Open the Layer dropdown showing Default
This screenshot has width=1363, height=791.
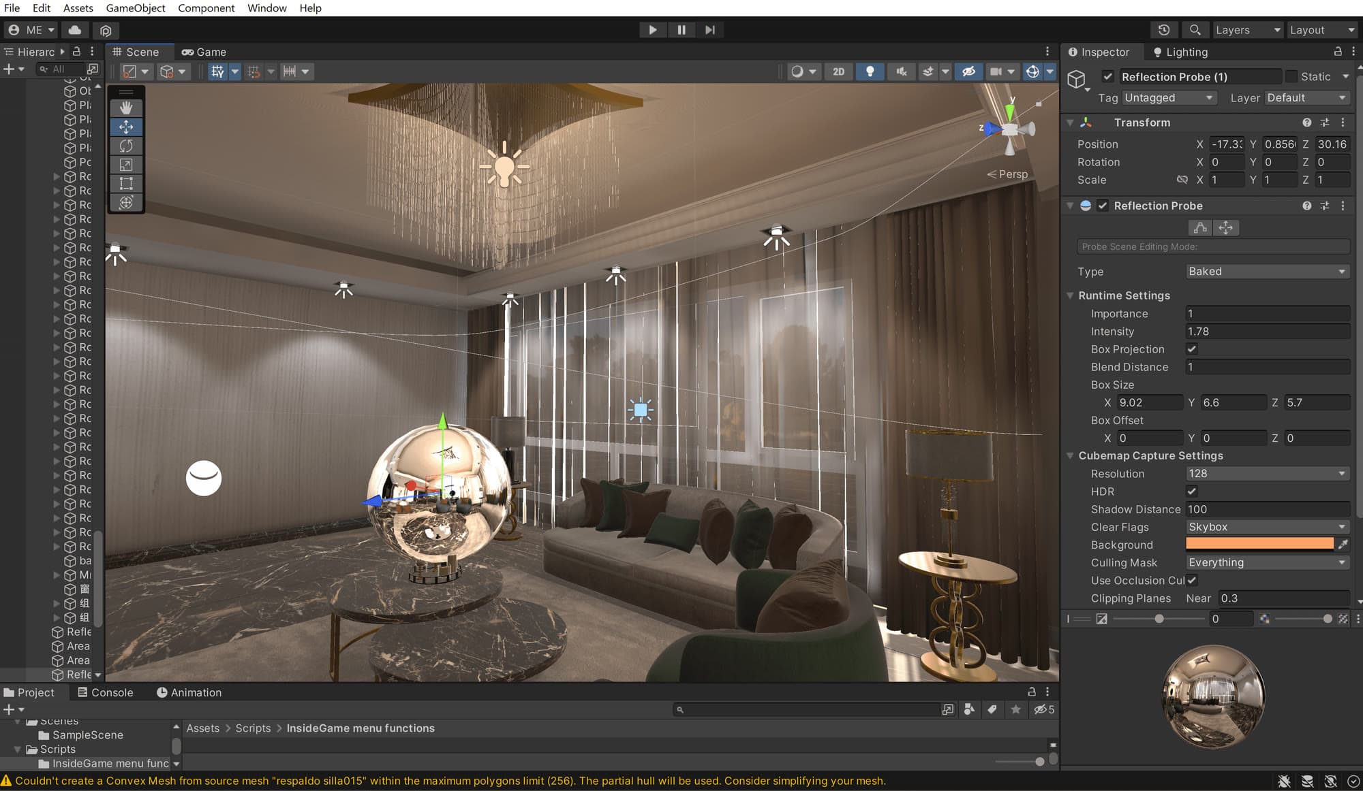pyautogui.click(x=1306, y=98)
